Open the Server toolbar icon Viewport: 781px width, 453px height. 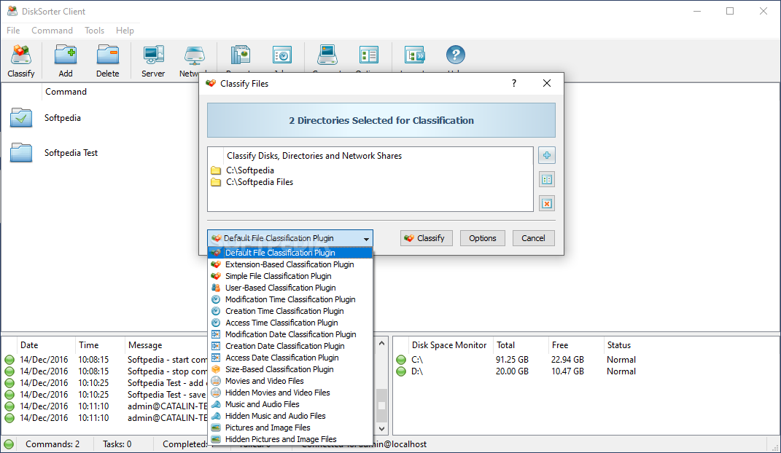[153, 55]
